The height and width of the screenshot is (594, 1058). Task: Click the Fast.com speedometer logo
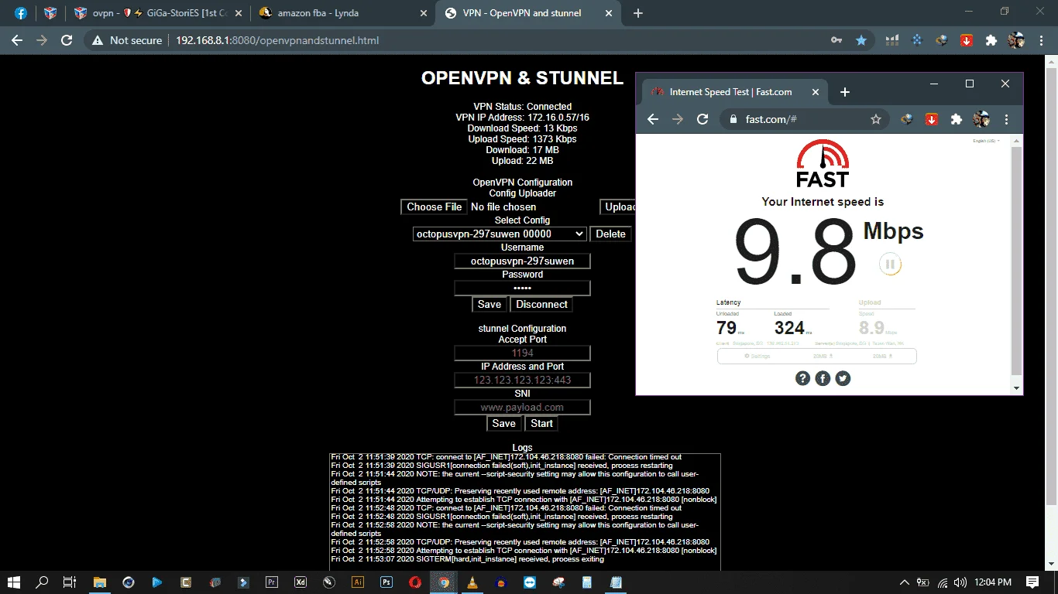823,163
